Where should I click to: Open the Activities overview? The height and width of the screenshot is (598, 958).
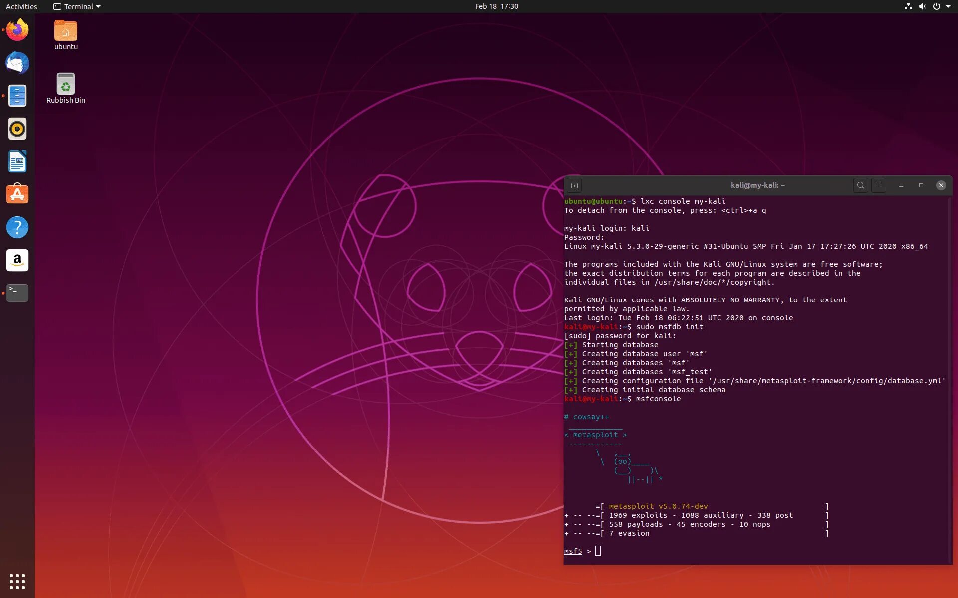[x=21, y=6]
